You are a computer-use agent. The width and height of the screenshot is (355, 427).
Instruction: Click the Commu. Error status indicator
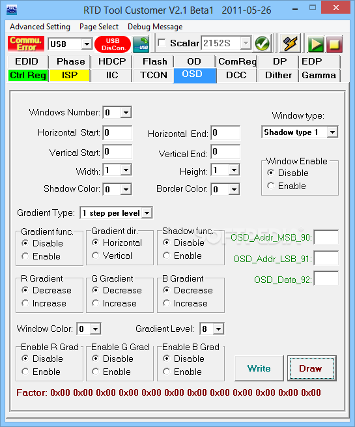click(x=26, y=44)
